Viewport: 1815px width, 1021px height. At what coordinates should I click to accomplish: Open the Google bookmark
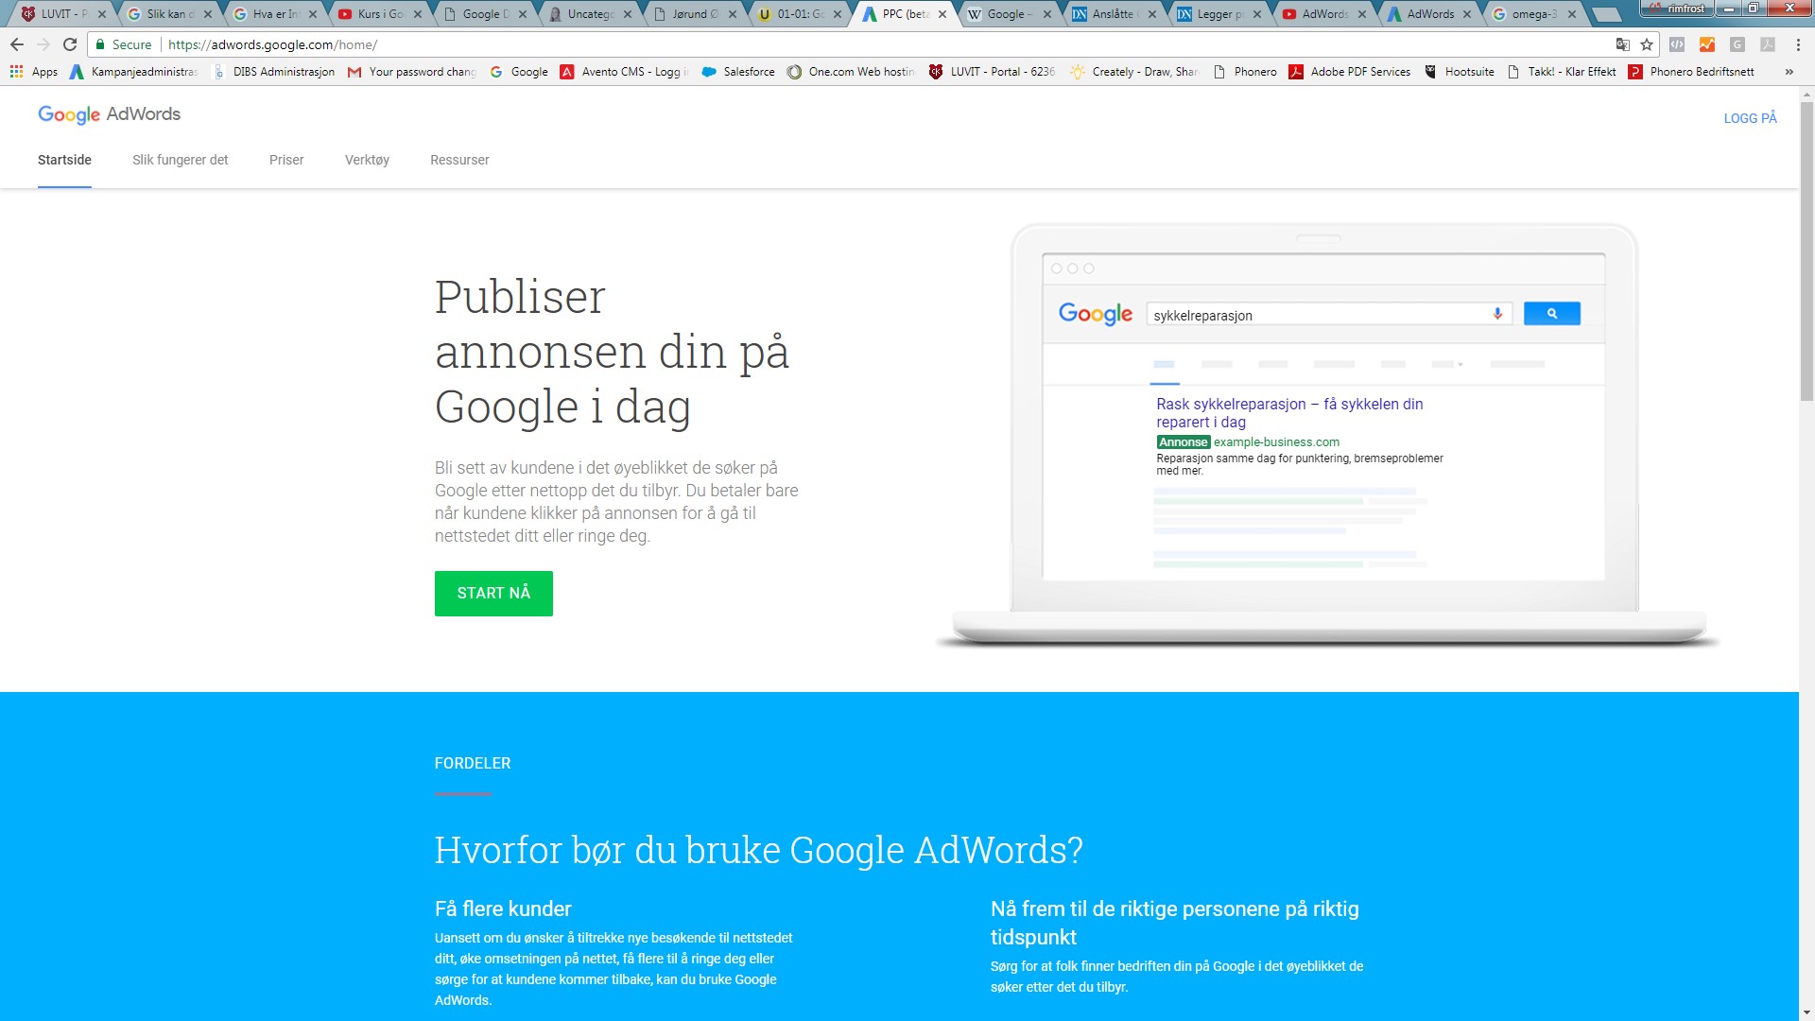519,72
